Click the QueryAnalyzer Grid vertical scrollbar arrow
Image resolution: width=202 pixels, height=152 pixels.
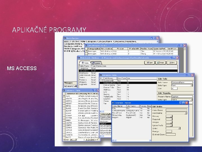coord(185,49)
